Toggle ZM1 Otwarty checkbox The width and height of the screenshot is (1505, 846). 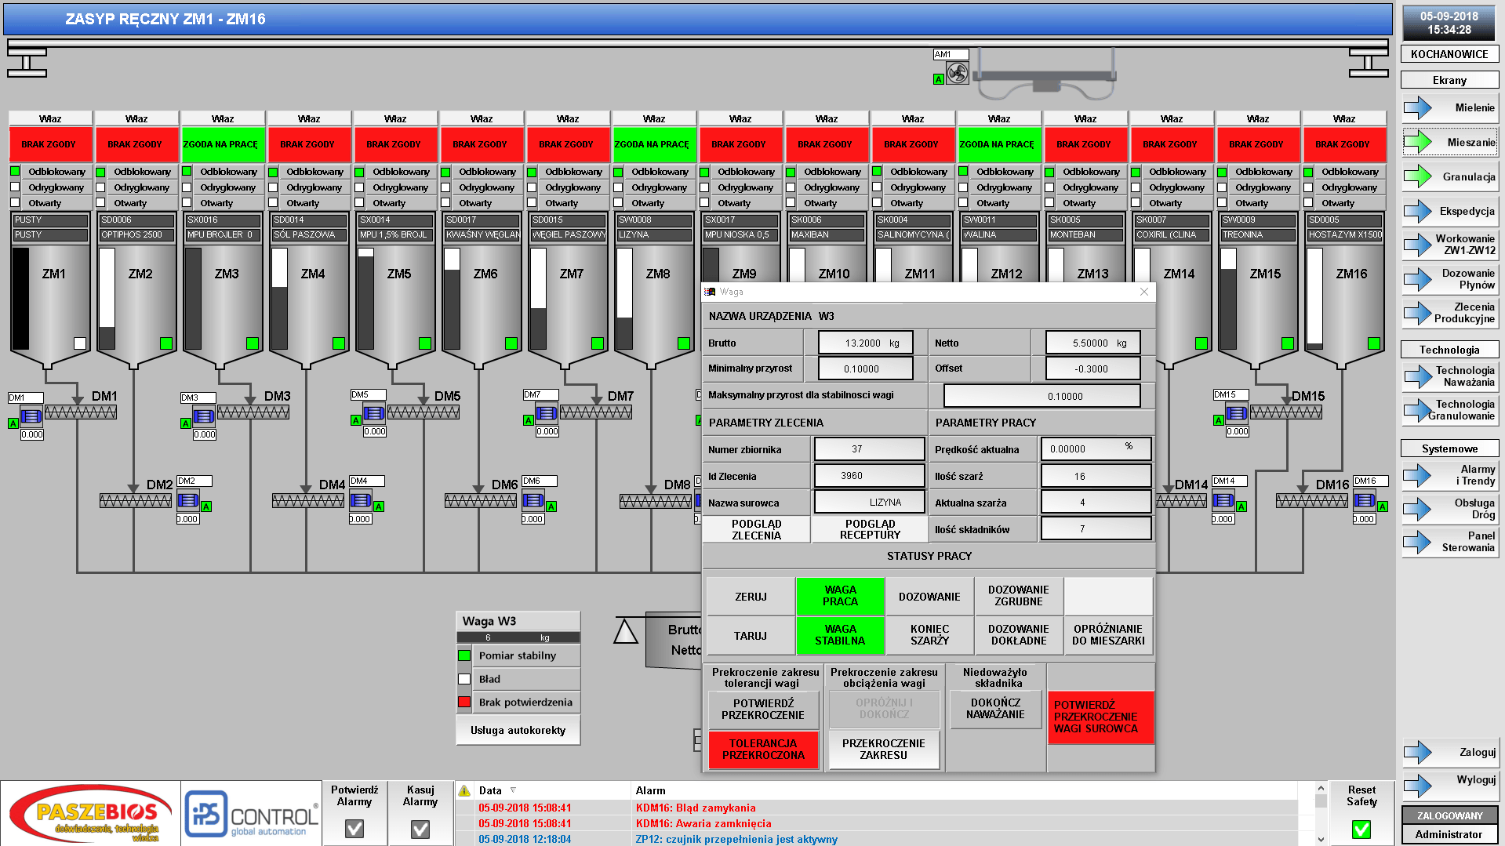(15, 203)
